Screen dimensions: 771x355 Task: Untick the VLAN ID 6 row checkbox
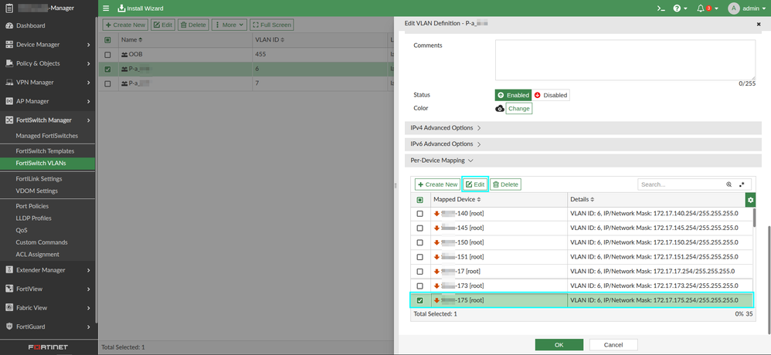pos(107,69)
